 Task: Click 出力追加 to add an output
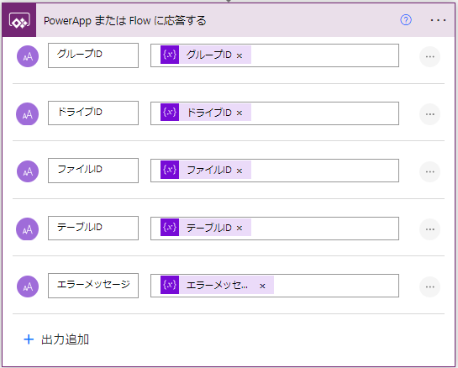tap(56, 339)
